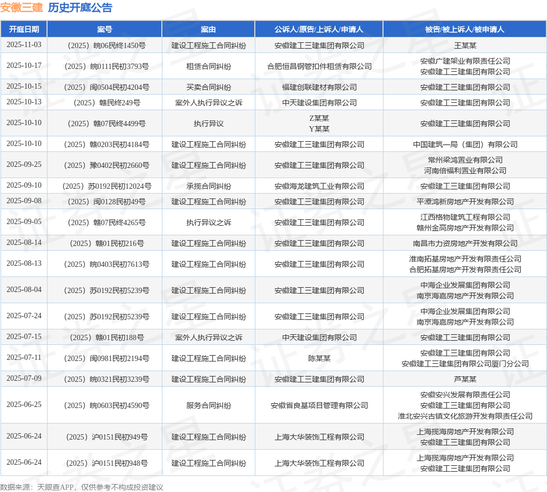Select case number (2025)赣民终249号
Viewport: 547px width, 492px height.
(x=106, y=103)
